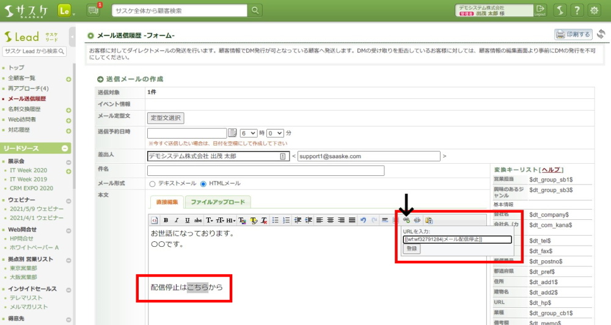The height and width of the screenshot is (325, 611).
Task: Click the refresh arrows icon beside print
Action: pyautogui.click(x=601, y=34)
